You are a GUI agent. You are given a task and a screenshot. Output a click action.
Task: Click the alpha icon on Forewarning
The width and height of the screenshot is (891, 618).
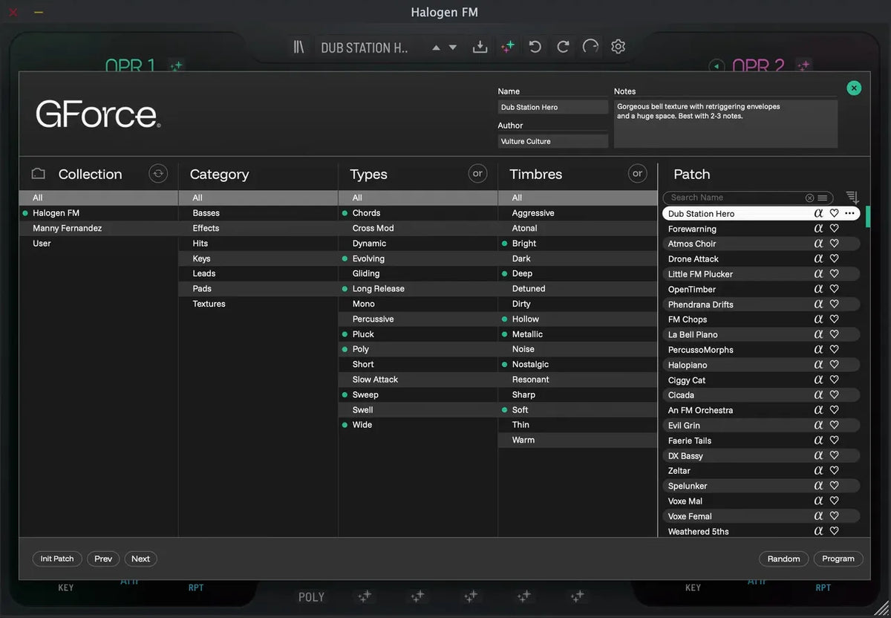click(818, 229)
